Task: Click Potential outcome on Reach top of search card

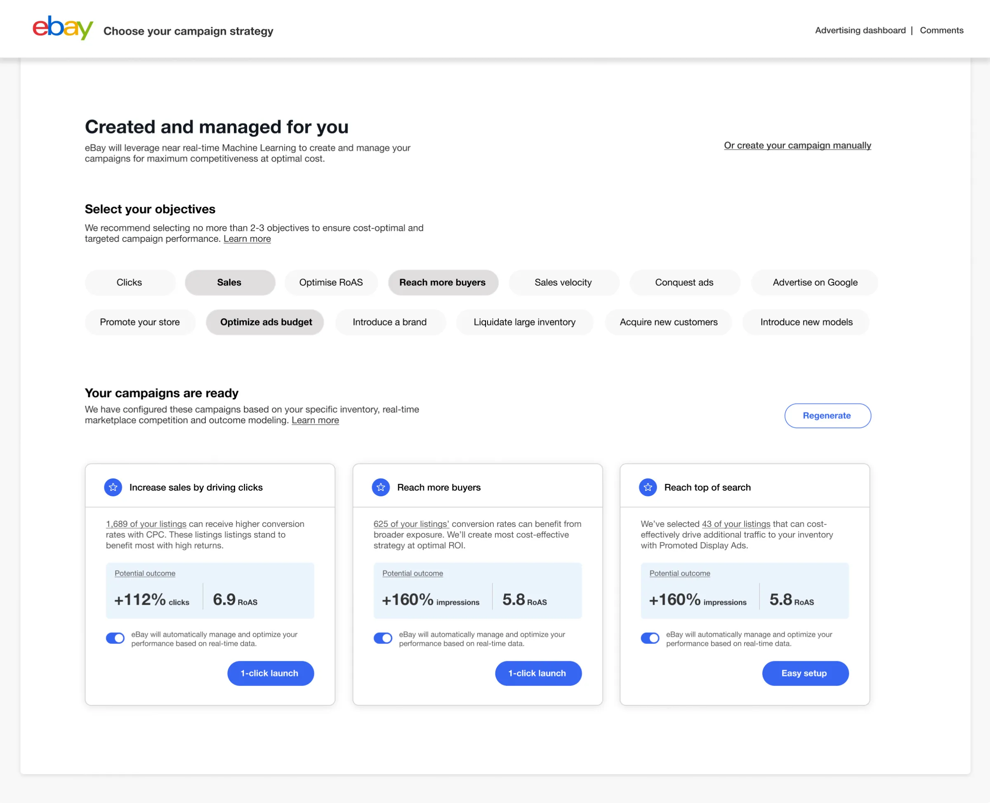Action: [x=680, y=573]
